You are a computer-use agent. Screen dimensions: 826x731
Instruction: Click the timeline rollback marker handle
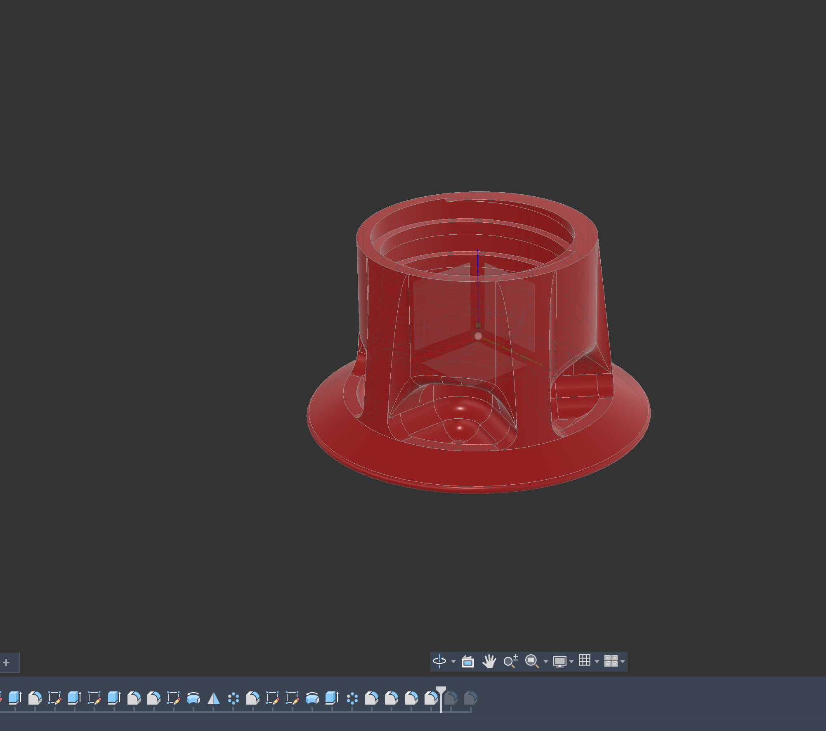click(x=441, y=690)
